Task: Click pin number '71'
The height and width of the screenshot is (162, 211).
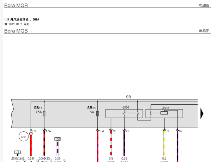Action: 127,131
